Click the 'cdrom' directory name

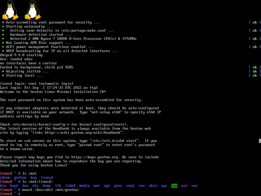click(5, 178)
